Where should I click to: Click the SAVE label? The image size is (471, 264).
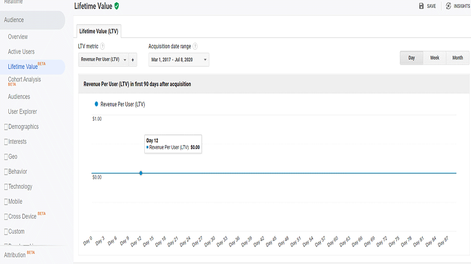point(432,6)
